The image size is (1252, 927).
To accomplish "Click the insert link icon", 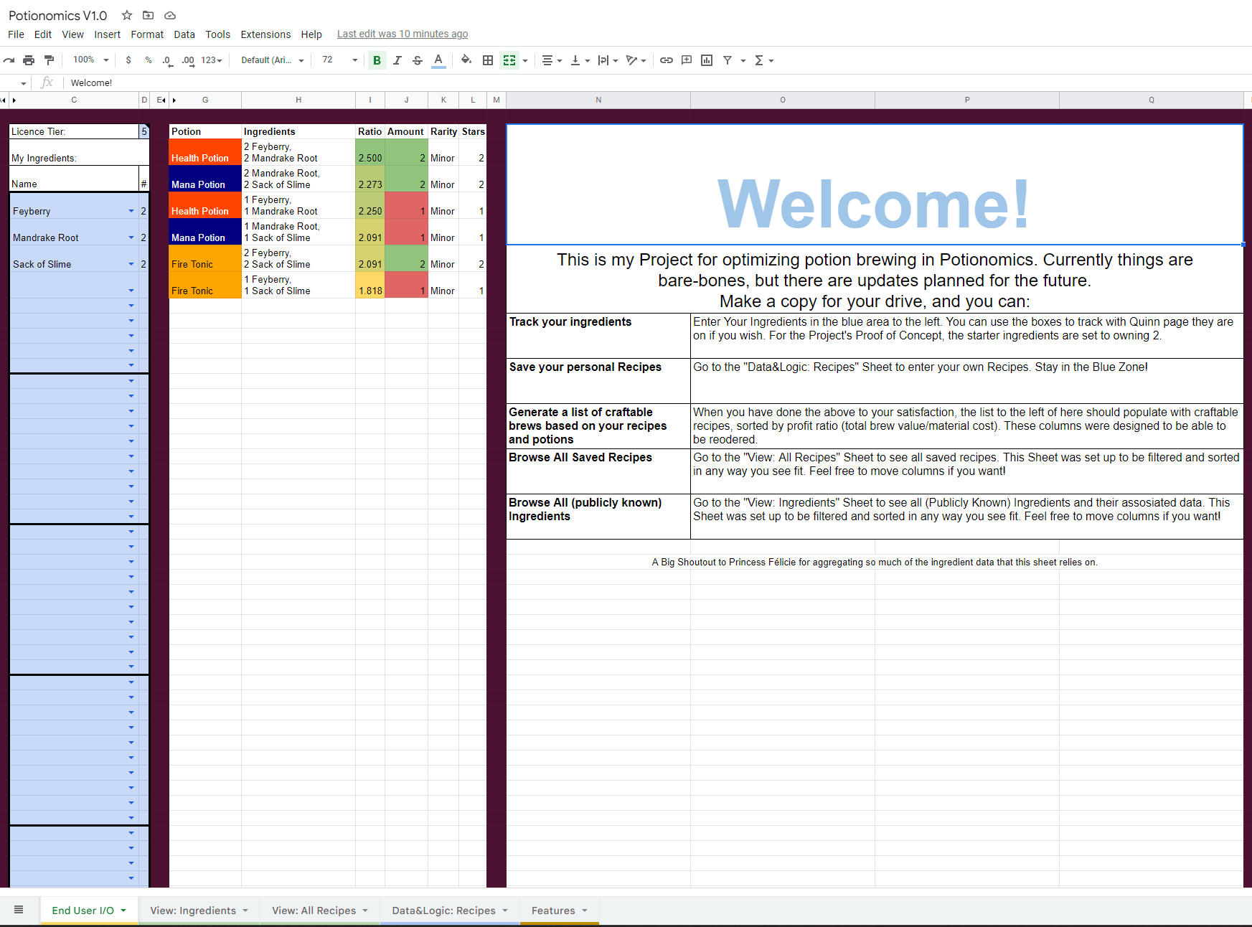I will (x=666, y=60).
